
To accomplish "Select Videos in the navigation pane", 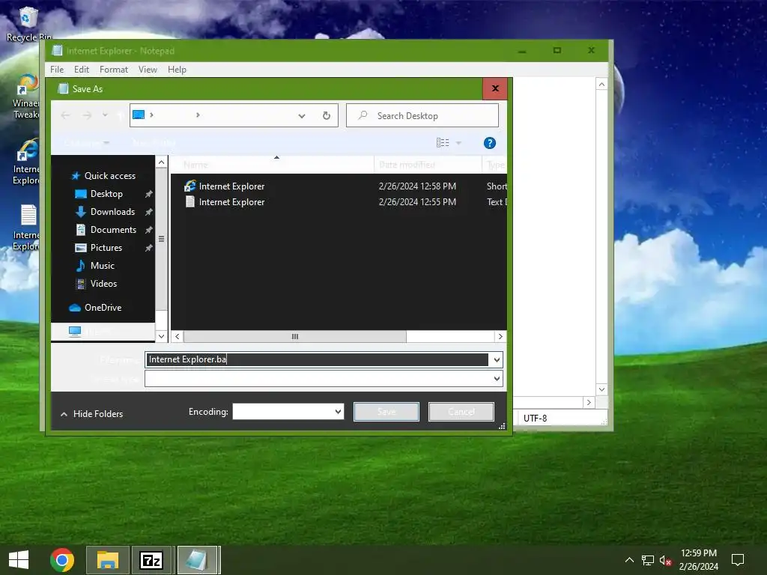I will [103, 284].
